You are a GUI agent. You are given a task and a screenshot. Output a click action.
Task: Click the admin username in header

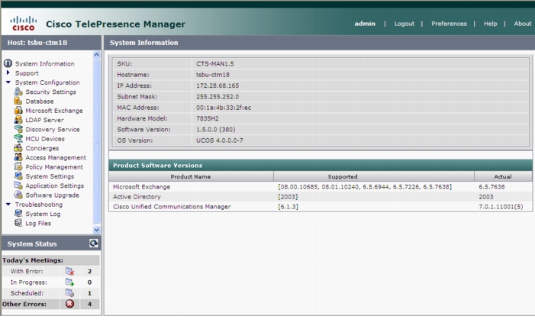[x=365, y=24]
